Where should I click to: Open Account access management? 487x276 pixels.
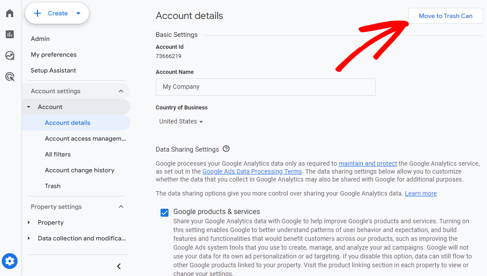click(x=85, y=138)
